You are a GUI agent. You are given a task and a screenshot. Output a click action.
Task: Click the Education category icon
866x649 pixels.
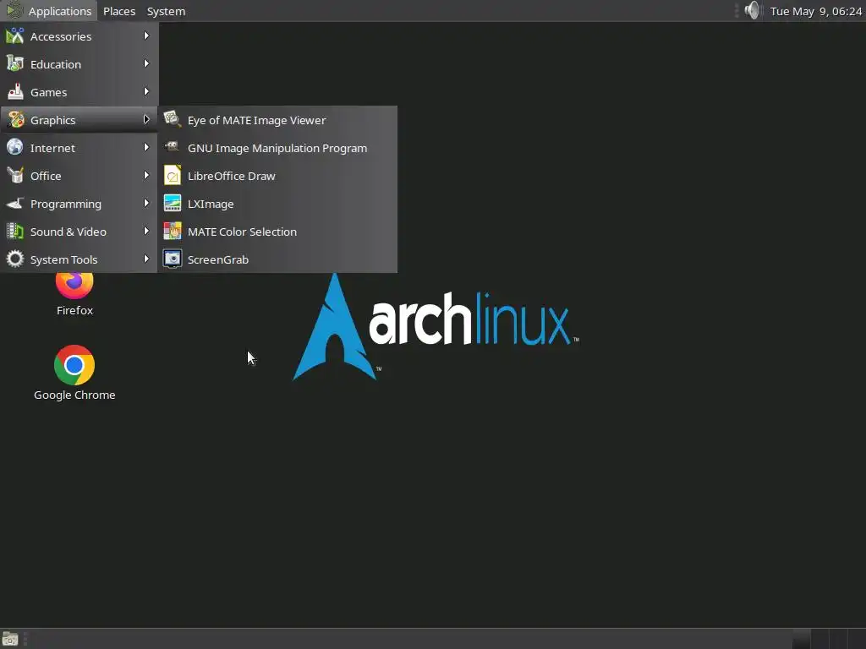15,64
